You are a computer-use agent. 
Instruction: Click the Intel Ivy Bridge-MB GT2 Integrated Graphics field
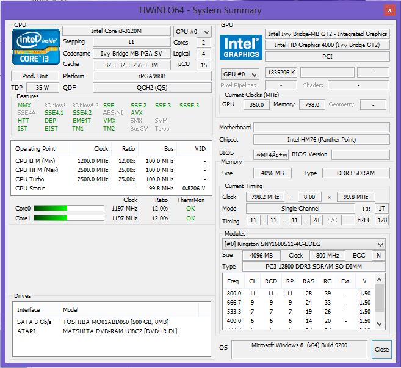click(x=327, y=34)
